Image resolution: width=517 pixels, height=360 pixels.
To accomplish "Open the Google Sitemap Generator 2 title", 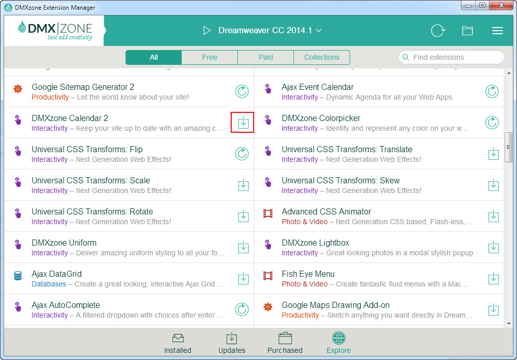I will tap(83, 87).
